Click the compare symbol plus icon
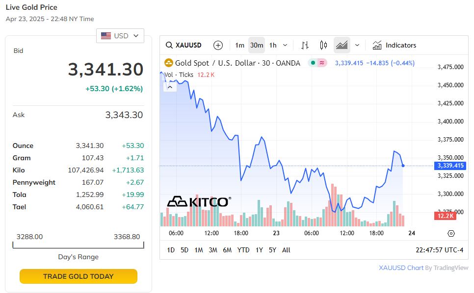This screenshot has height=293, width=474. (x=218, y=45)
